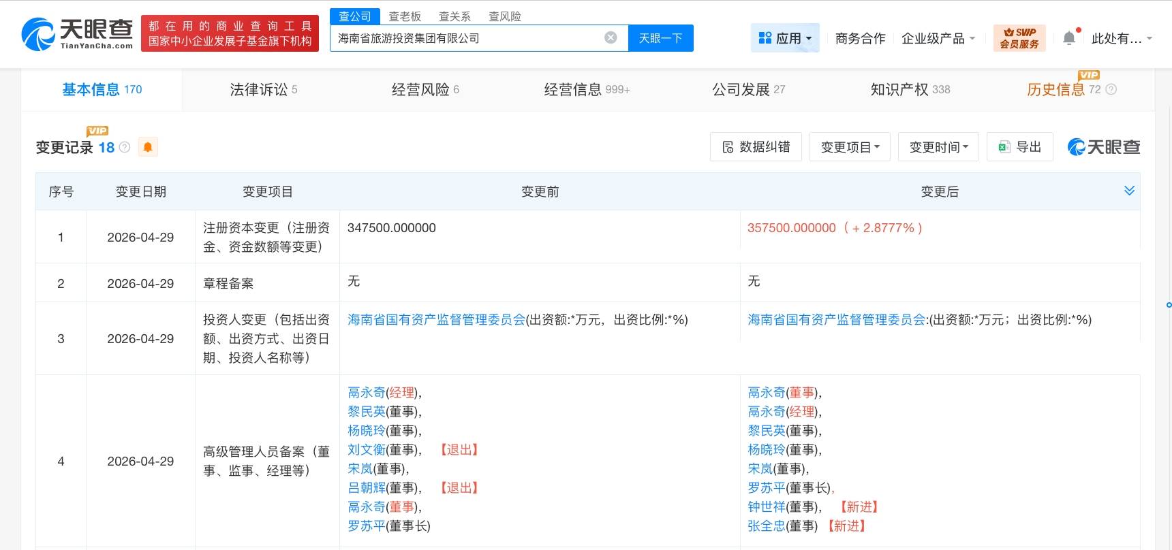Click the 序号 column header

(x=61, y=191)
